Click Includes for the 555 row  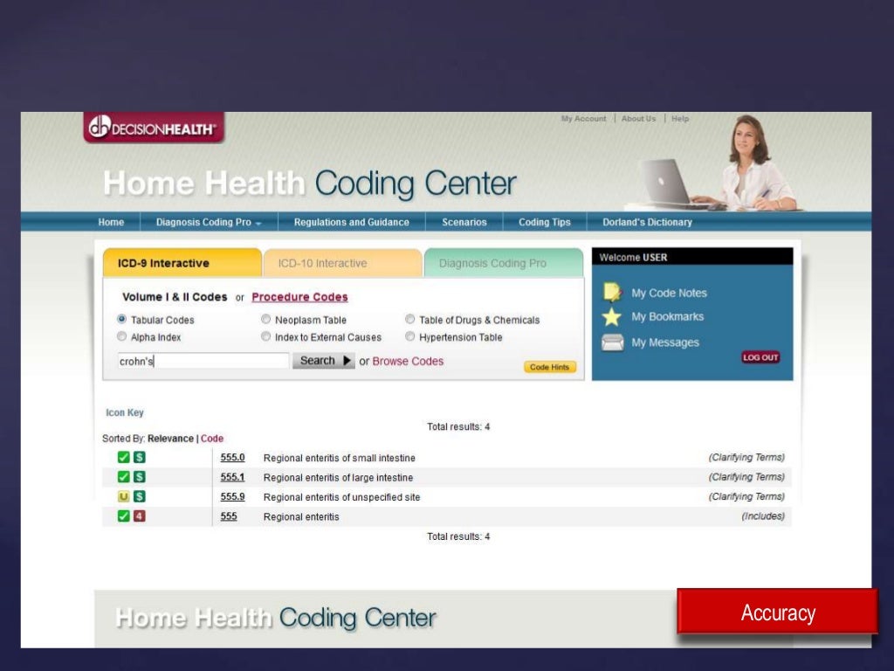pos(763,516)
